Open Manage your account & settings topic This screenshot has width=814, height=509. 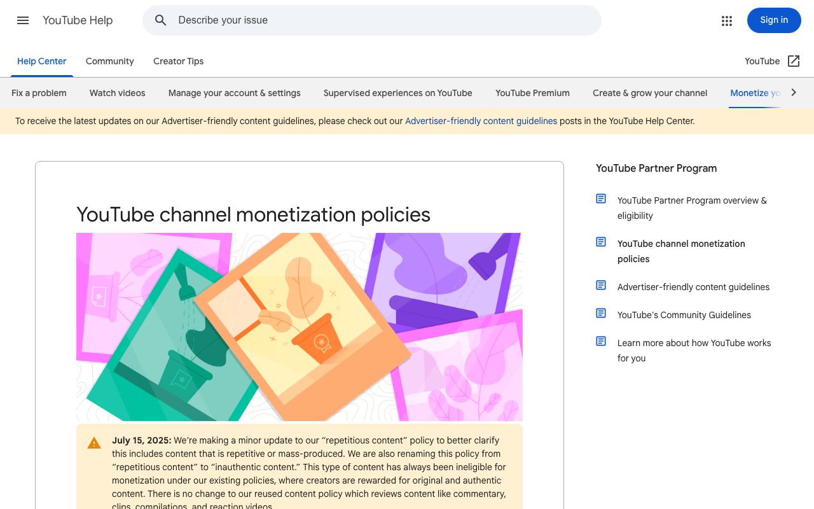click(235, 93)
